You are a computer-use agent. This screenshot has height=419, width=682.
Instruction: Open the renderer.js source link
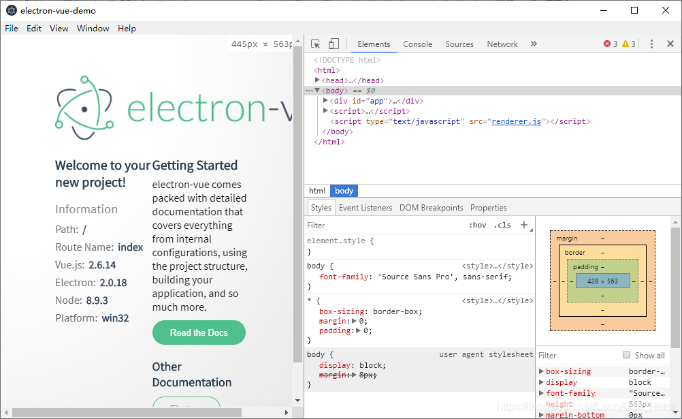tap(517, 121)
